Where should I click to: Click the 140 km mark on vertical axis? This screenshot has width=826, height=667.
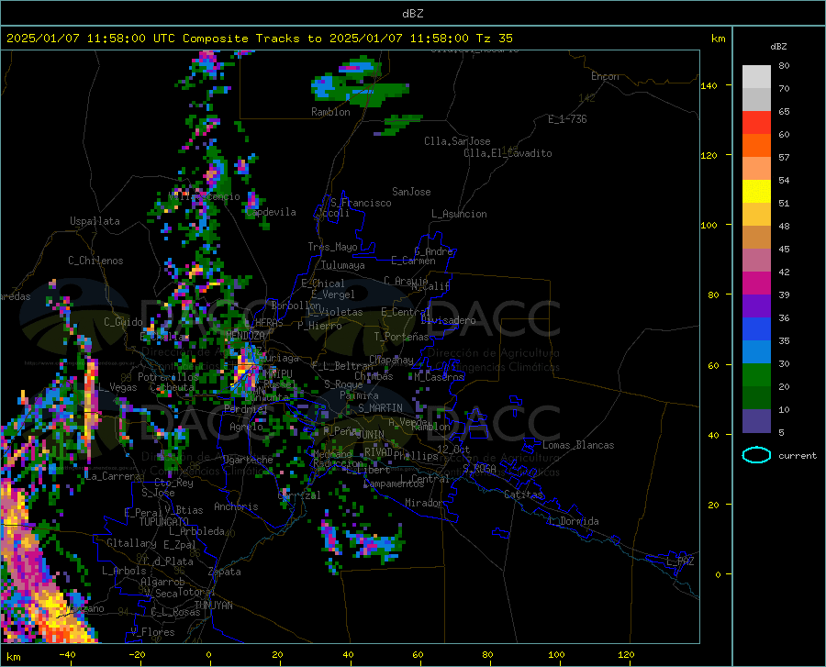(x=709, y=85)
